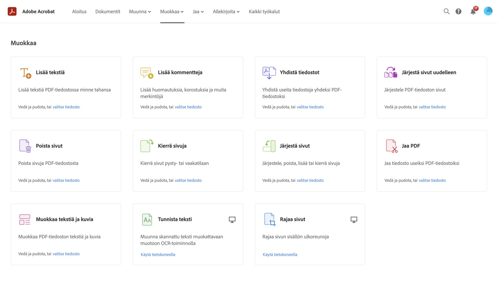This screenshot has width=497, height=283.
Task: Click Käytä tietokoneella under Rajaa sivut
Action: point(280,254)
